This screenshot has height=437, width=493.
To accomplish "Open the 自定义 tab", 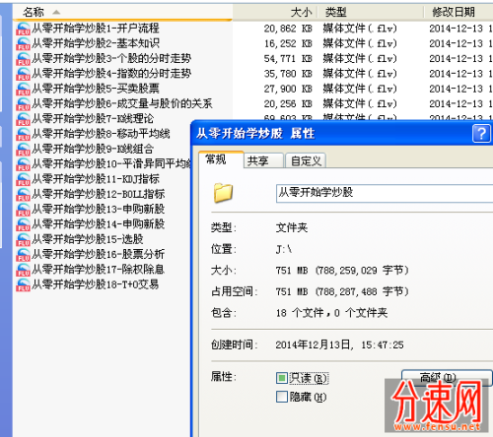I will coord(306,160).
